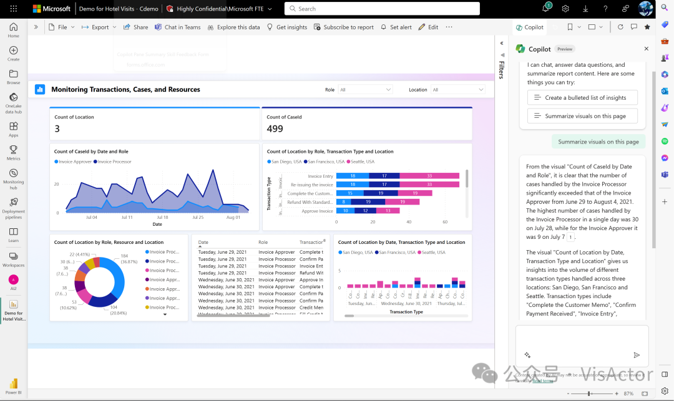Screen dimensions: 674x401
Task: Adjust the zoom slider in status bar
Action: (x=589, y=394)
